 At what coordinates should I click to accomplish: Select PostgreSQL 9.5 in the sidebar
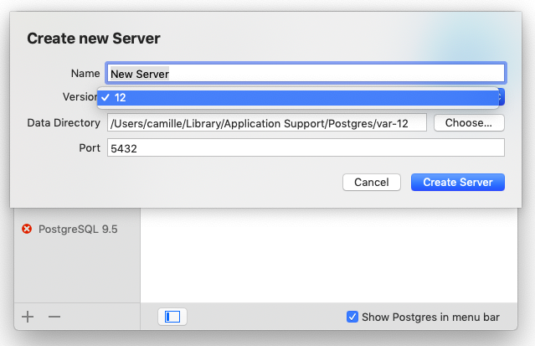pos(78,229)
